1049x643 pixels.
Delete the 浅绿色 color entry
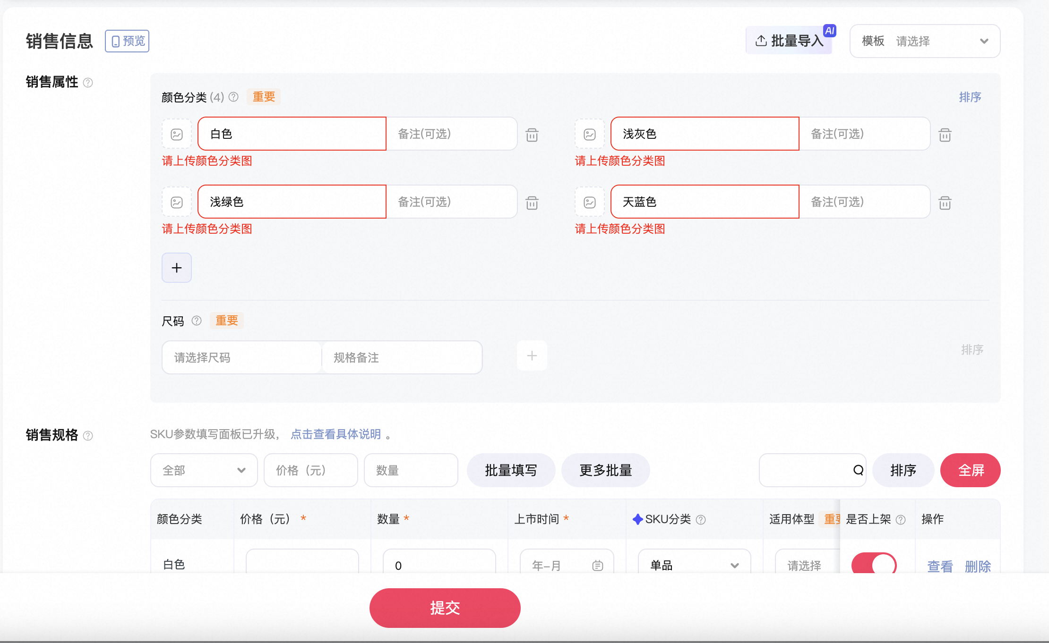coord(532,203)
